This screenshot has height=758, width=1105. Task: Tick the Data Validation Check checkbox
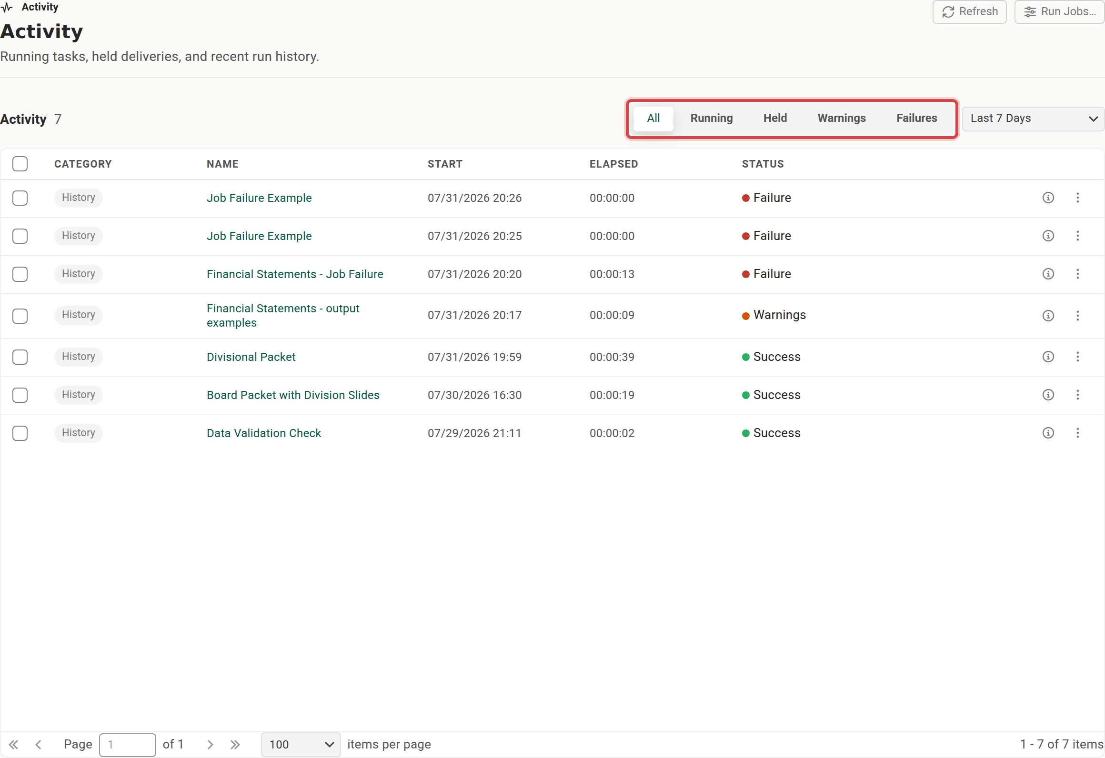20,433
